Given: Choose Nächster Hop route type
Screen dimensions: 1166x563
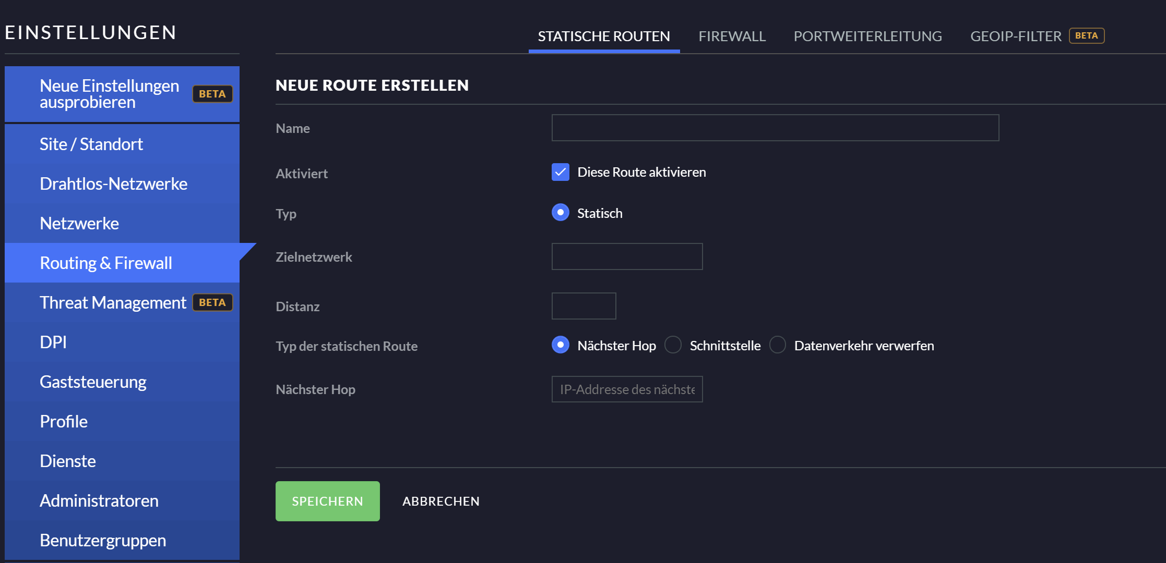Looking at the screenshot, I should pos(561,345).
